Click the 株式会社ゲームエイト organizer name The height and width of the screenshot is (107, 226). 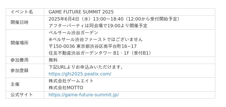(x=71, y=81)
